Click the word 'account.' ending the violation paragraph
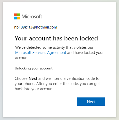Viewport: 119px width, 120px height. point(22,58)
